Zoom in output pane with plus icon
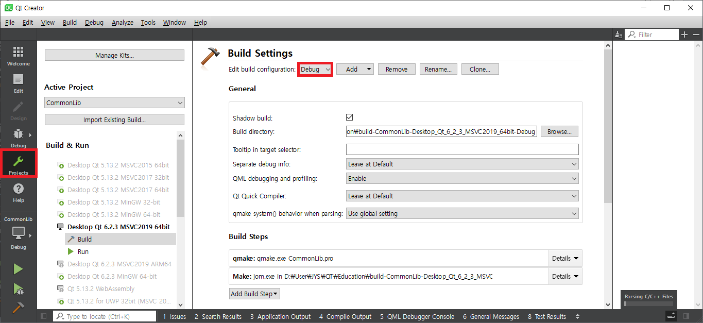Viewport: 703px width, 323px height. 684,35
